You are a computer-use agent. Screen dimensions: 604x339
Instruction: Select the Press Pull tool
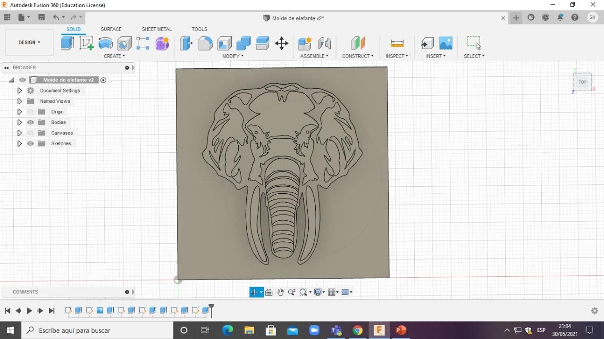(186, 43)
